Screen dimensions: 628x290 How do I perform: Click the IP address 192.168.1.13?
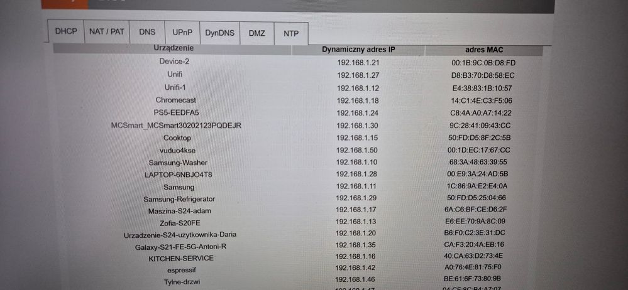click(x=357, y=221)
